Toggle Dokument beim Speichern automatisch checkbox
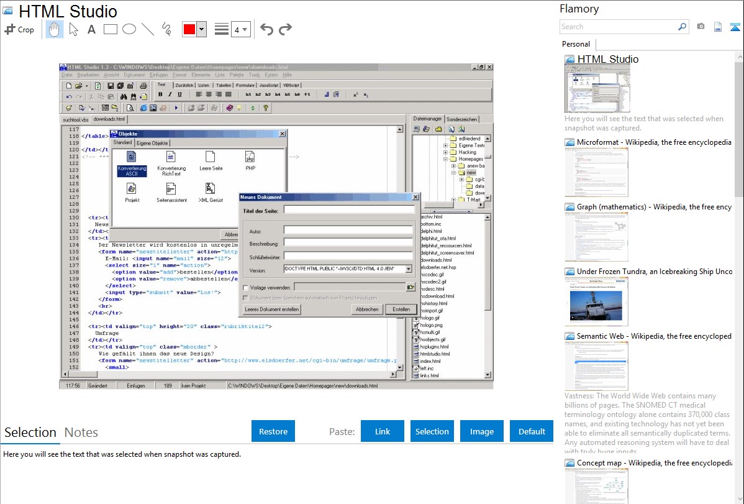 (x=246, y=298)
